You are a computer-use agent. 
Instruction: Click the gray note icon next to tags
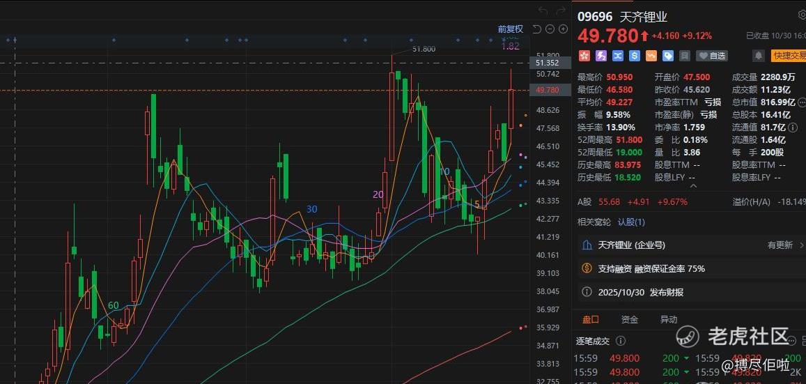[x=684, y=56]
